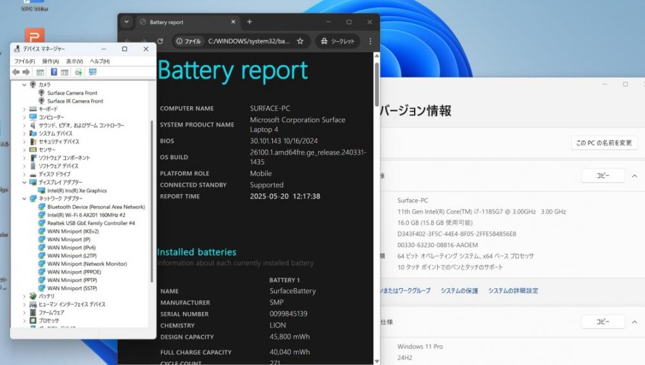Expand the プロセッサ category
The image size is (645, 365).
(25, 321)
